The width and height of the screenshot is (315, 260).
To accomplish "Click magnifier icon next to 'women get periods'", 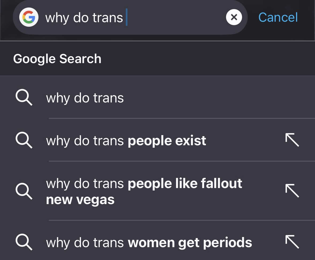I will [x=24, y=242].
